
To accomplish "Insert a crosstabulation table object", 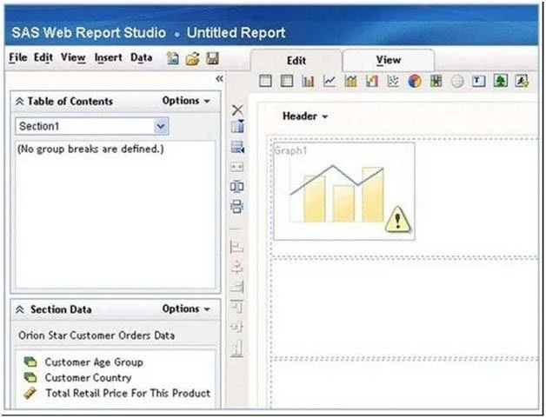I will pos(287,81).
